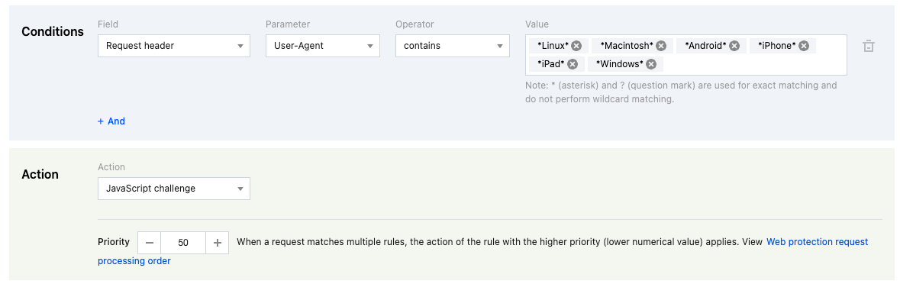
Task: Increase priority with plus button
Action: pyautogui.click(x=217, y=243)
